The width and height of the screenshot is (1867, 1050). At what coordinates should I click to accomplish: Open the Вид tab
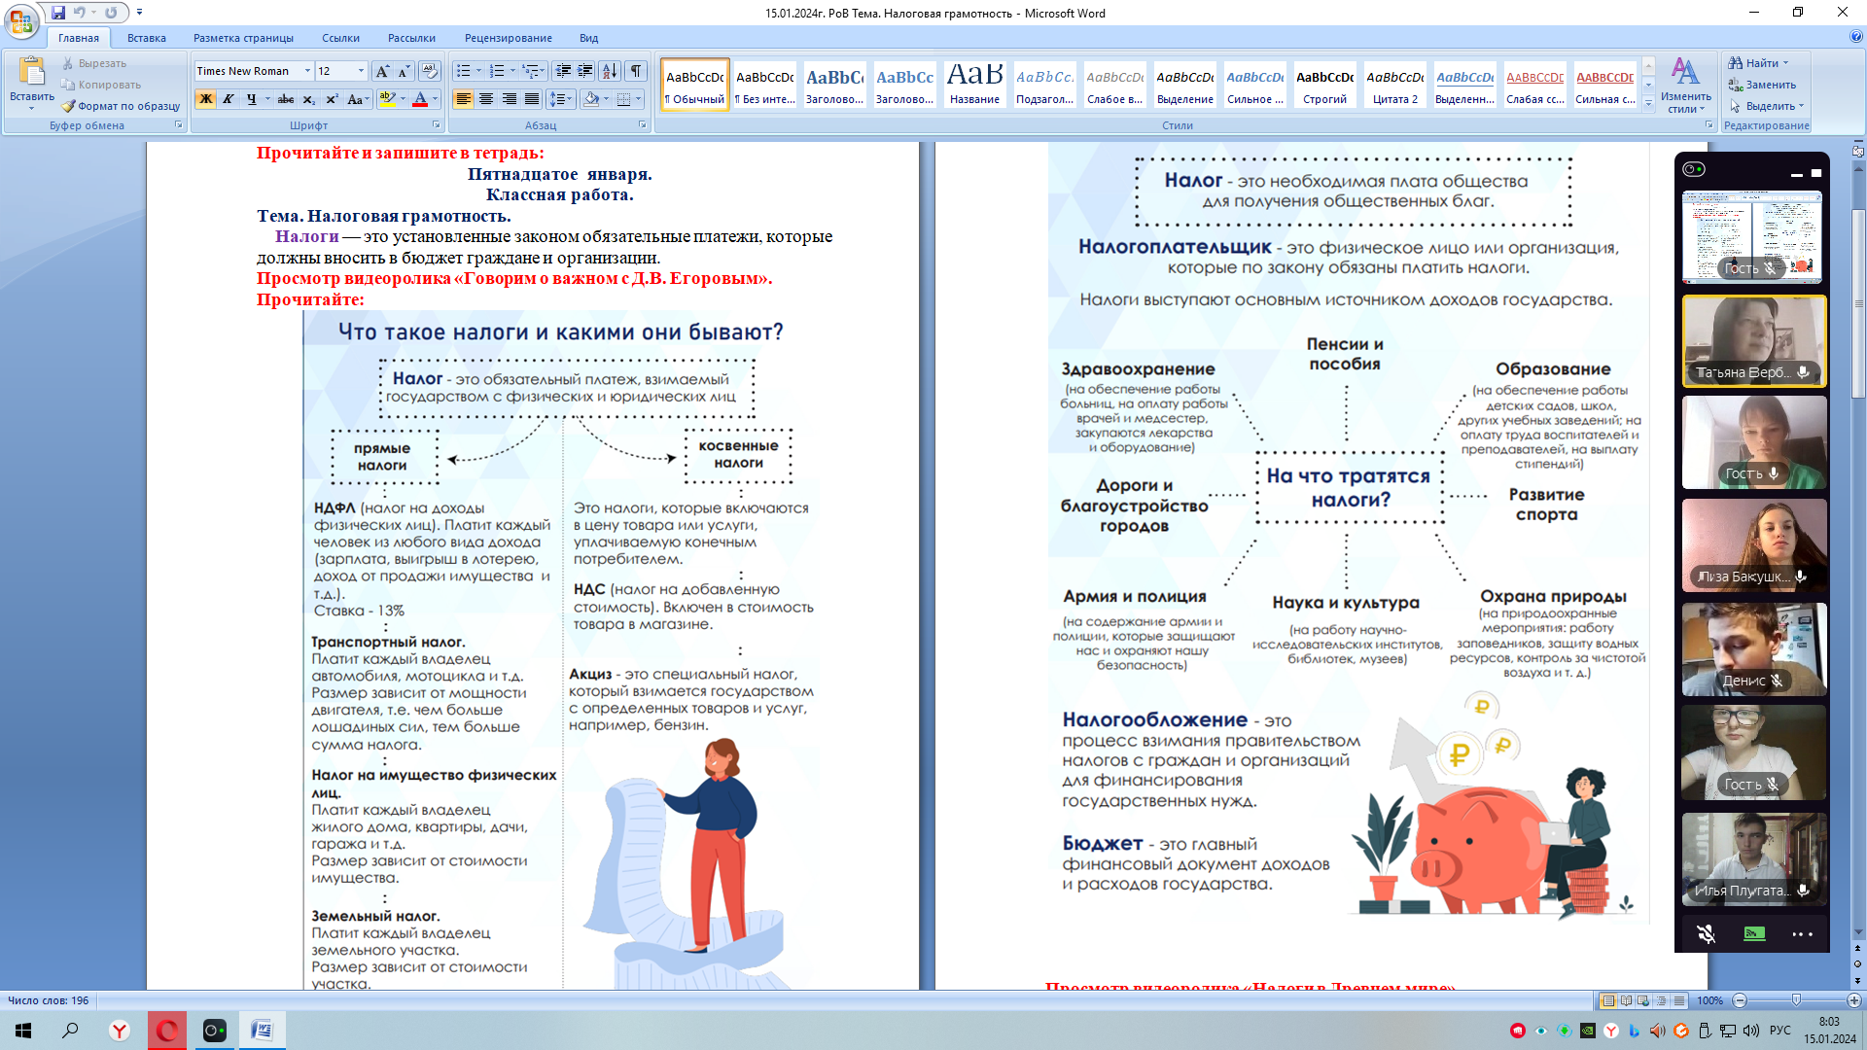pyautogui.click(x=588, y=38)
